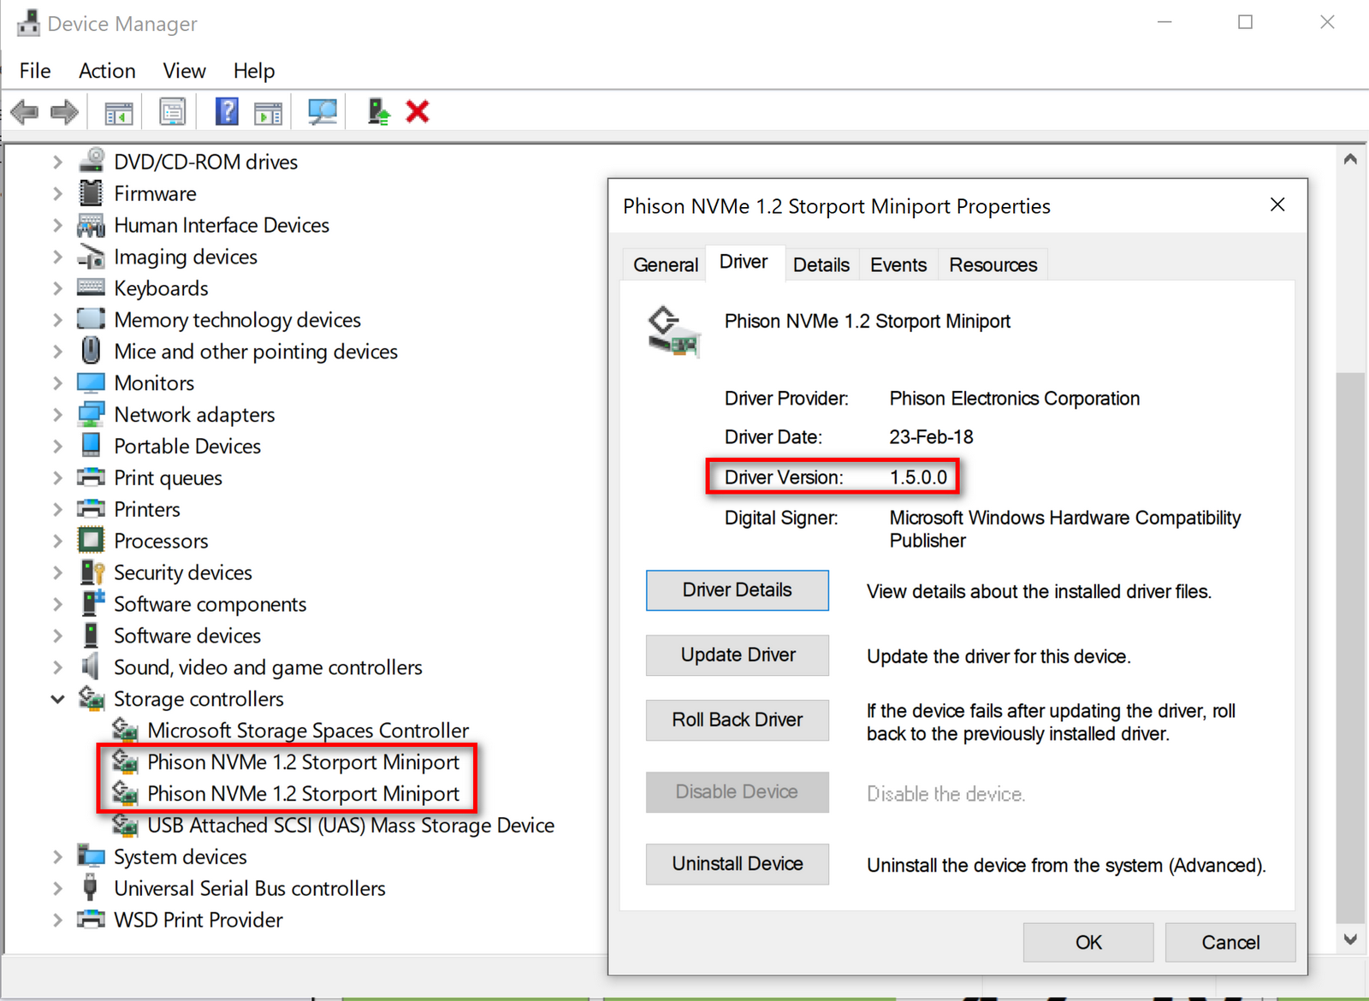Click the Driver Details button
This screenshot has height=1001, width=1369.
pos(738,590)
